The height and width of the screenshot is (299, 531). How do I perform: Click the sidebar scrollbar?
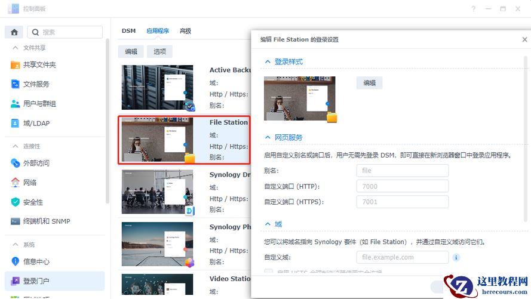point(108,121)
